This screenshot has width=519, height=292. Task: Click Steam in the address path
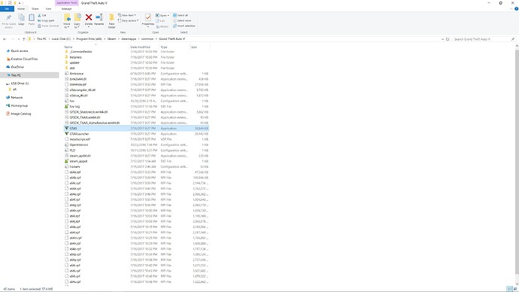pyautogui.click(x=111, y=39)
